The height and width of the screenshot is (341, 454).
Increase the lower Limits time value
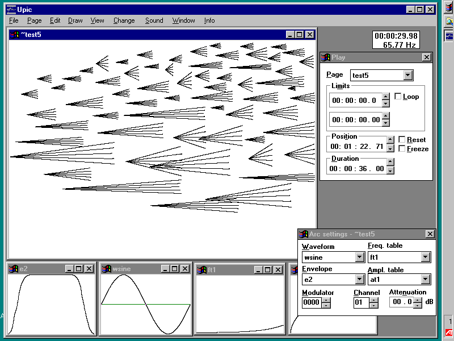[385, 116]
